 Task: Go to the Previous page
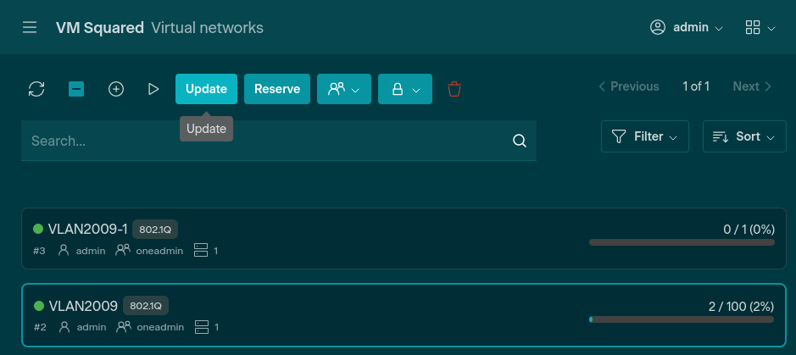[x=628, y=86]
